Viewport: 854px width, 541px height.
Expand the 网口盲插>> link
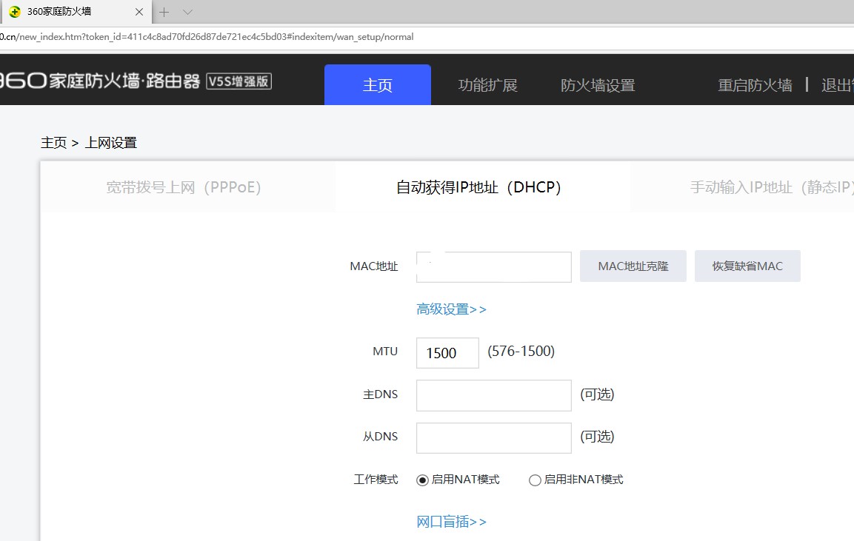click(x=452, y=522)
